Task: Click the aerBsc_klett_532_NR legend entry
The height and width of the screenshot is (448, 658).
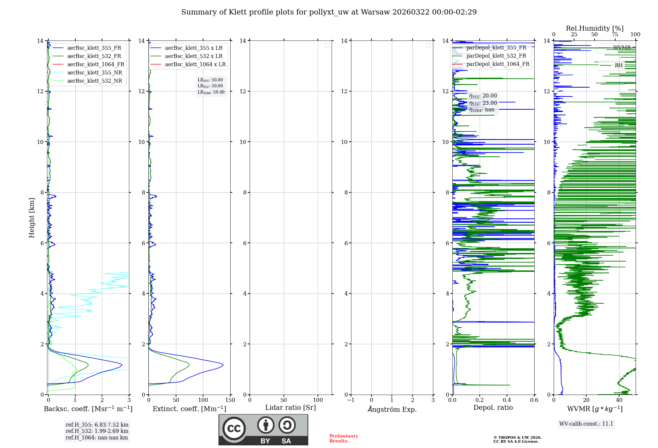Action: point(94,81)
